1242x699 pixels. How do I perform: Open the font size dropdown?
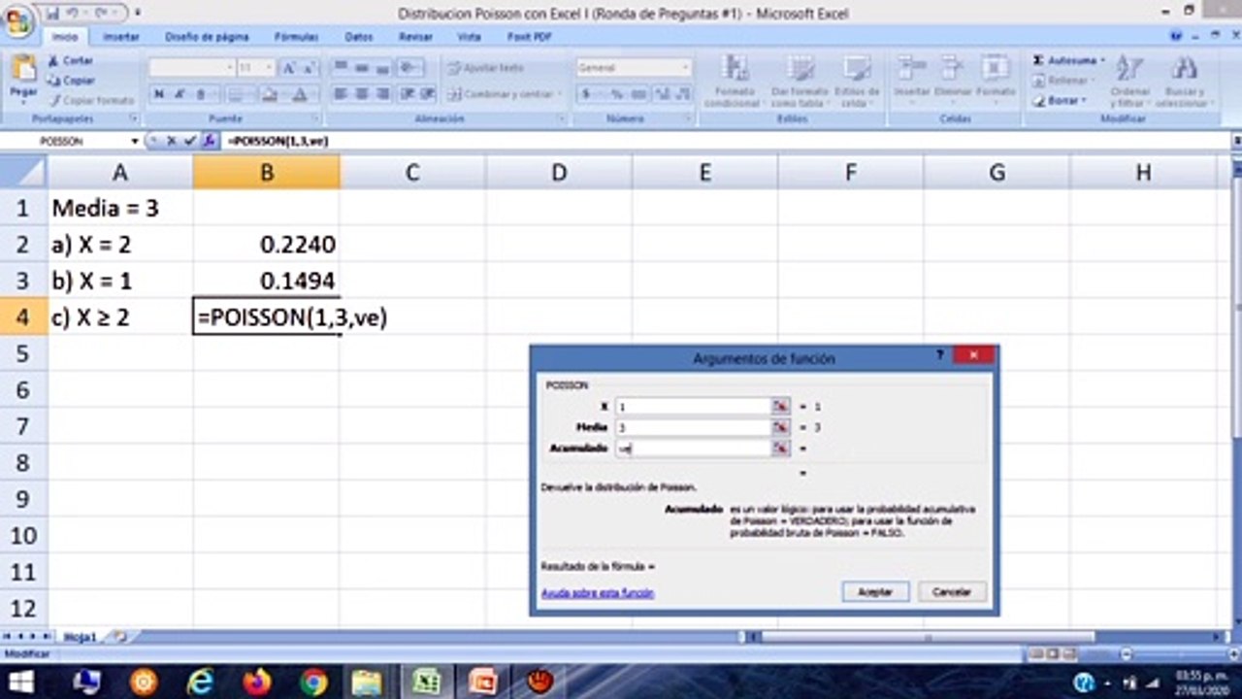pos(269,68)
